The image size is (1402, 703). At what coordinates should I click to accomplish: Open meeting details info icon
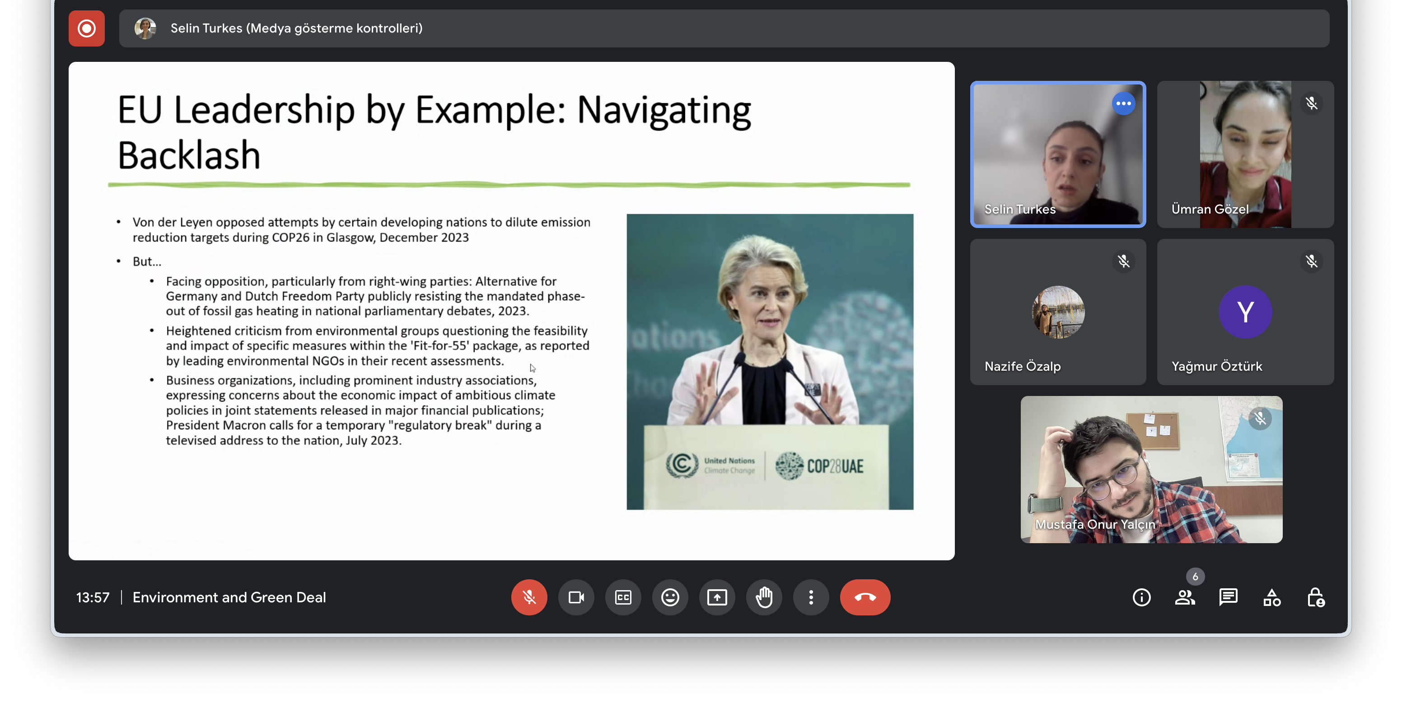(x=1141, y=597)
